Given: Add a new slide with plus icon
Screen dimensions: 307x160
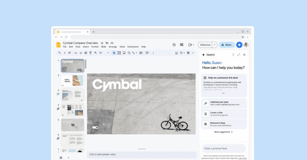Looking at the screenshot, I should click(65, 53).
